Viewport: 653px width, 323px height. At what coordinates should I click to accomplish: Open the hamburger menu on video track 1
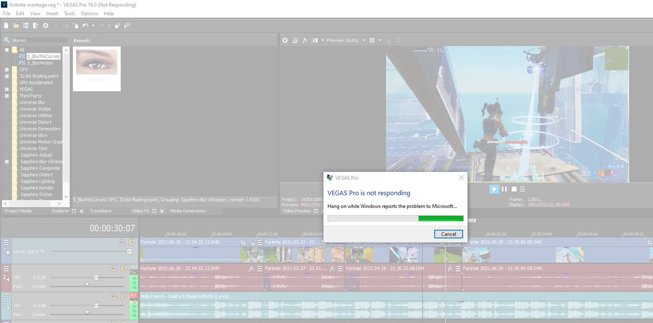(6, 243)
